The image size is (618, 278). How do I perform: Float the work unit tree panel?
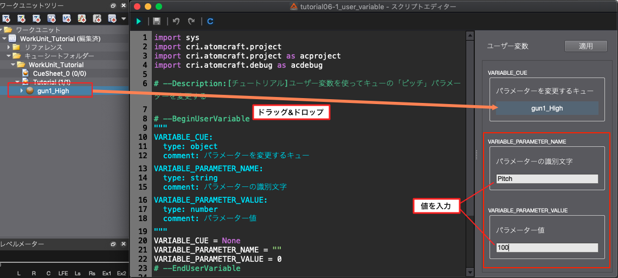113,6
